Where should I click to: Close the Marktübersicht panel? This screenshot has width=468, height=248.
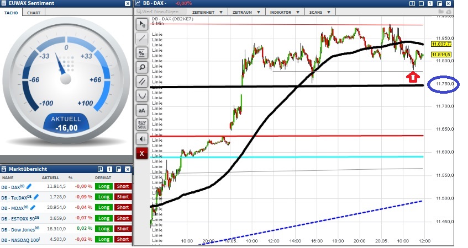128,169
